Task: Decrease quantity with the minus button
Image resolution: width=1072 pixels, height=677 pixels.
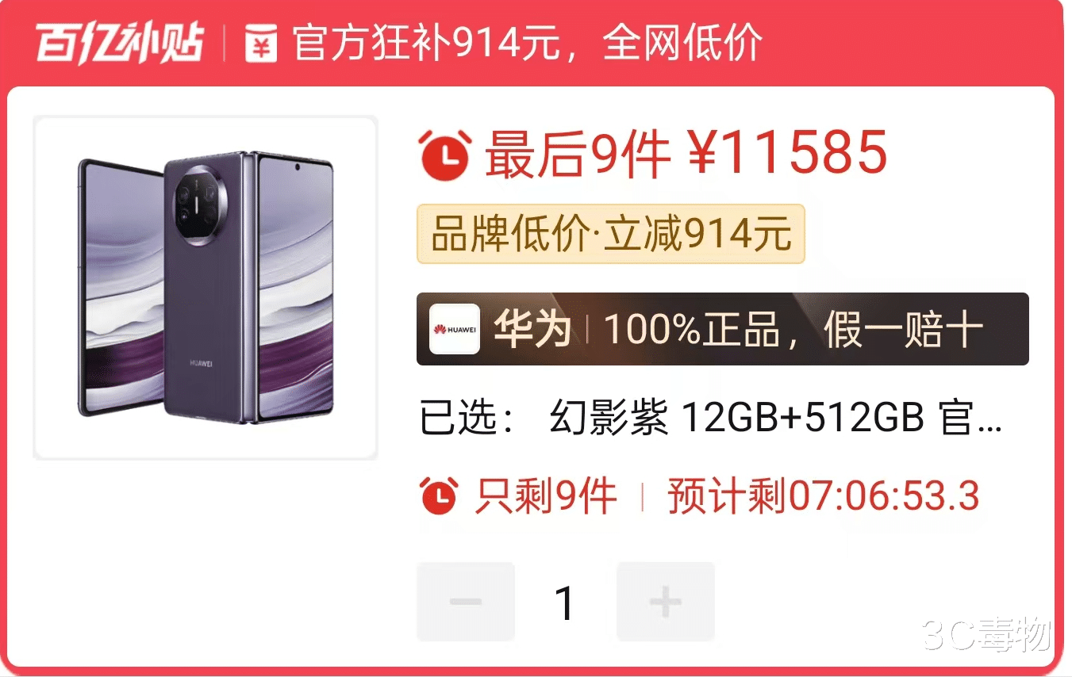Action: 466,602
